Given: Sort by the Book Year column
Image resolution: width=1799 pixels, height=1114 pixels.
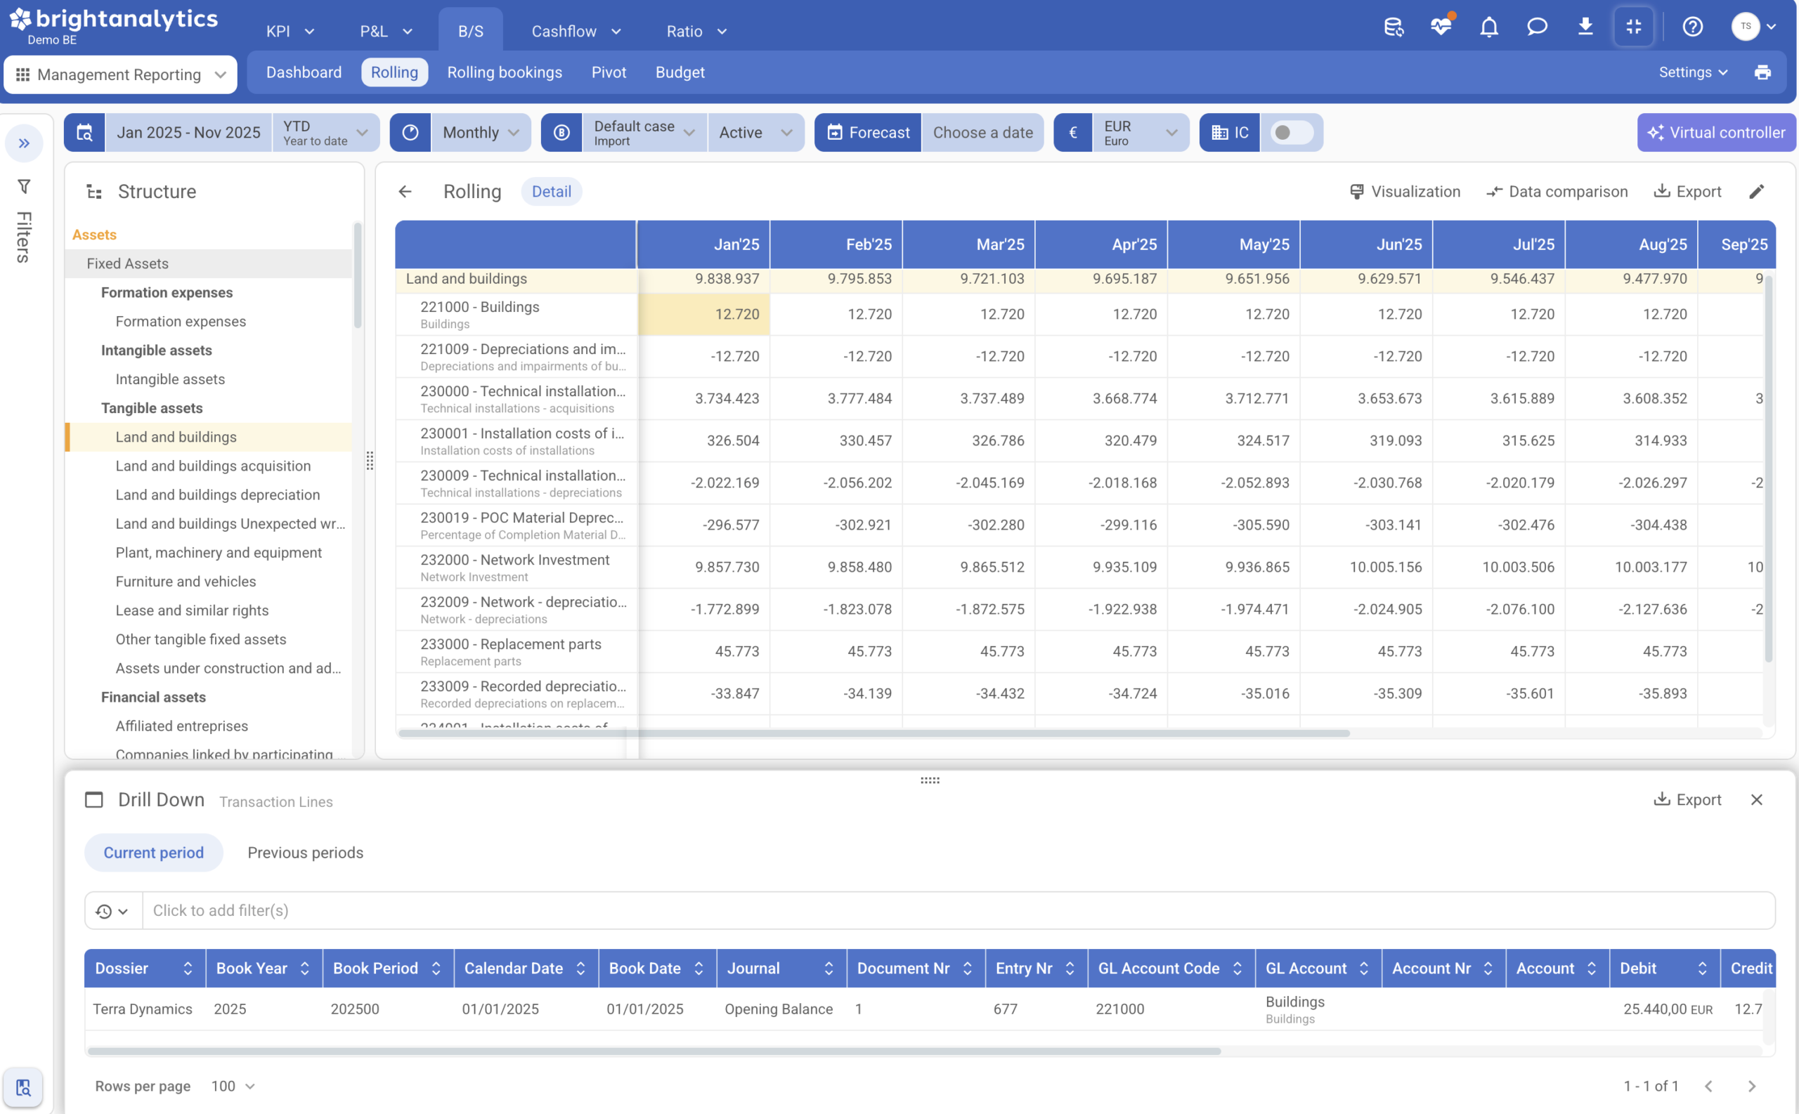Looking at the screenshot, I should click(x=304, y=969).
